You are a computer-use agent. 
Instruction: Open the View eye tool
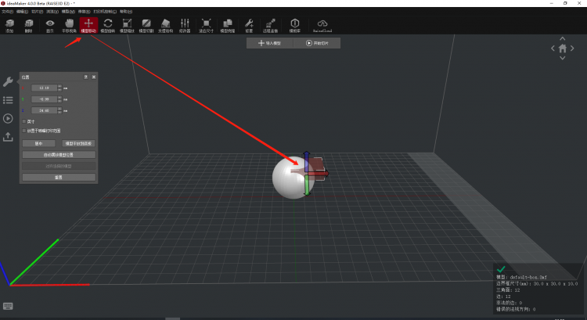tap(49, 25)
